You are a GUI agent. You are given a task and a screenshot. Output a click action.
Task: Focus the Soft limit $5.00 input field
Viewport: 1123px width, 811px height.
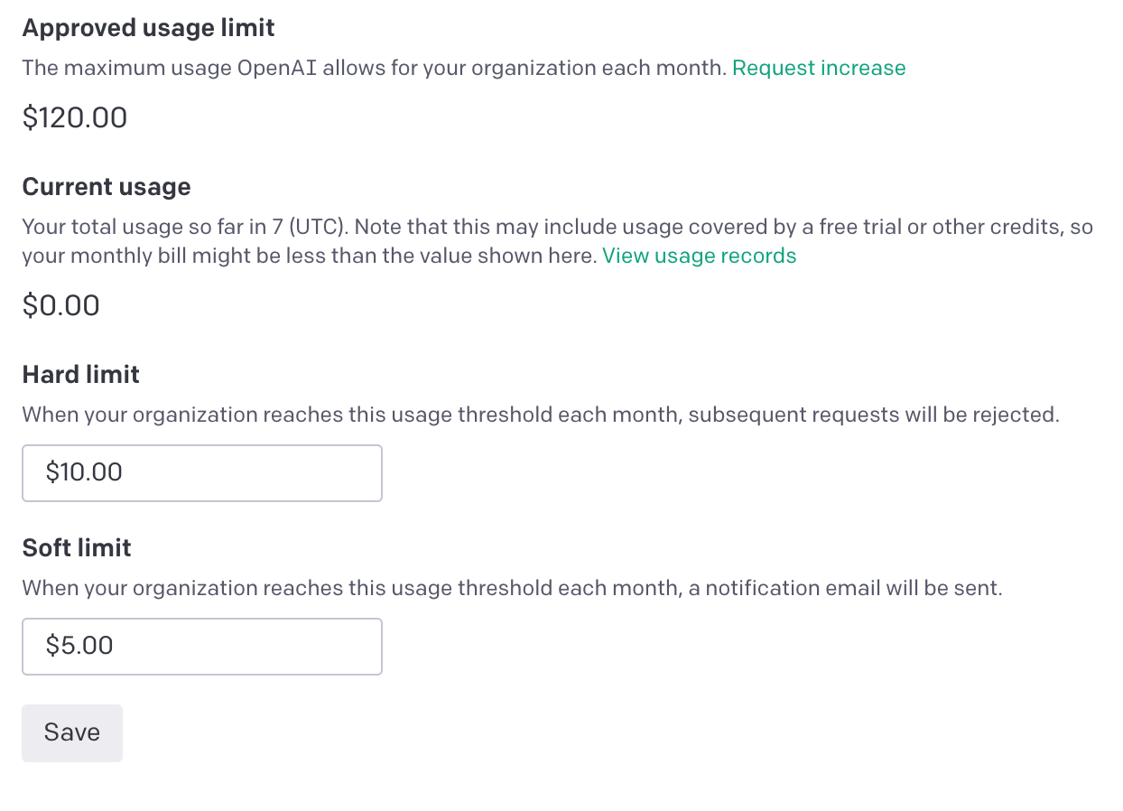pos(202,646)
